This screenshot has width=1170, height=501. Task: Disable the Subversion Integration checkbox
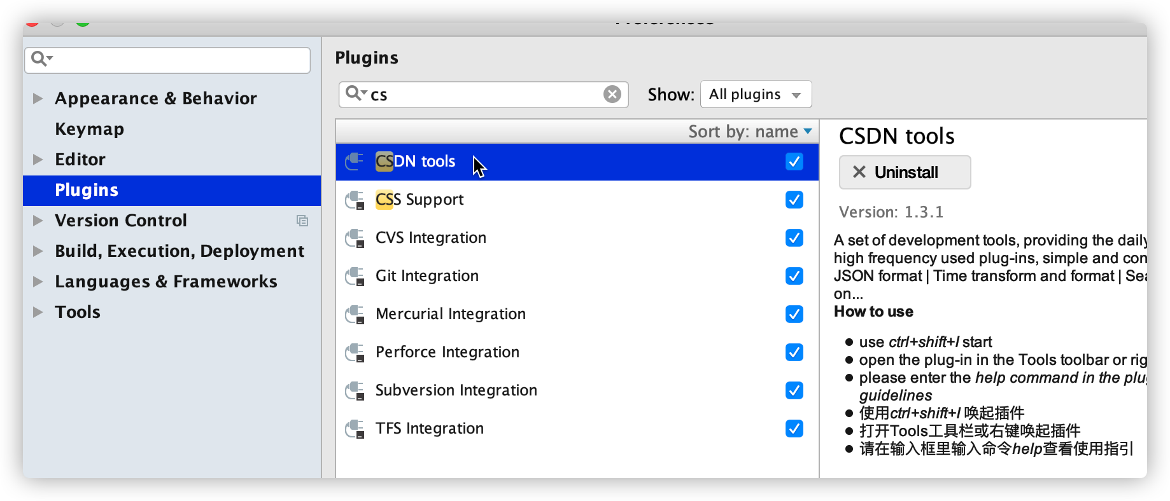click(794, 390)
